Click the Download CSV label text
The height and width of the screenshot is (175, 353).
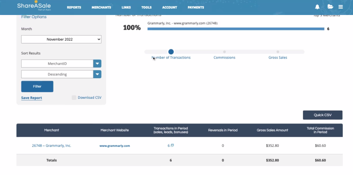[x=90, y=98]
